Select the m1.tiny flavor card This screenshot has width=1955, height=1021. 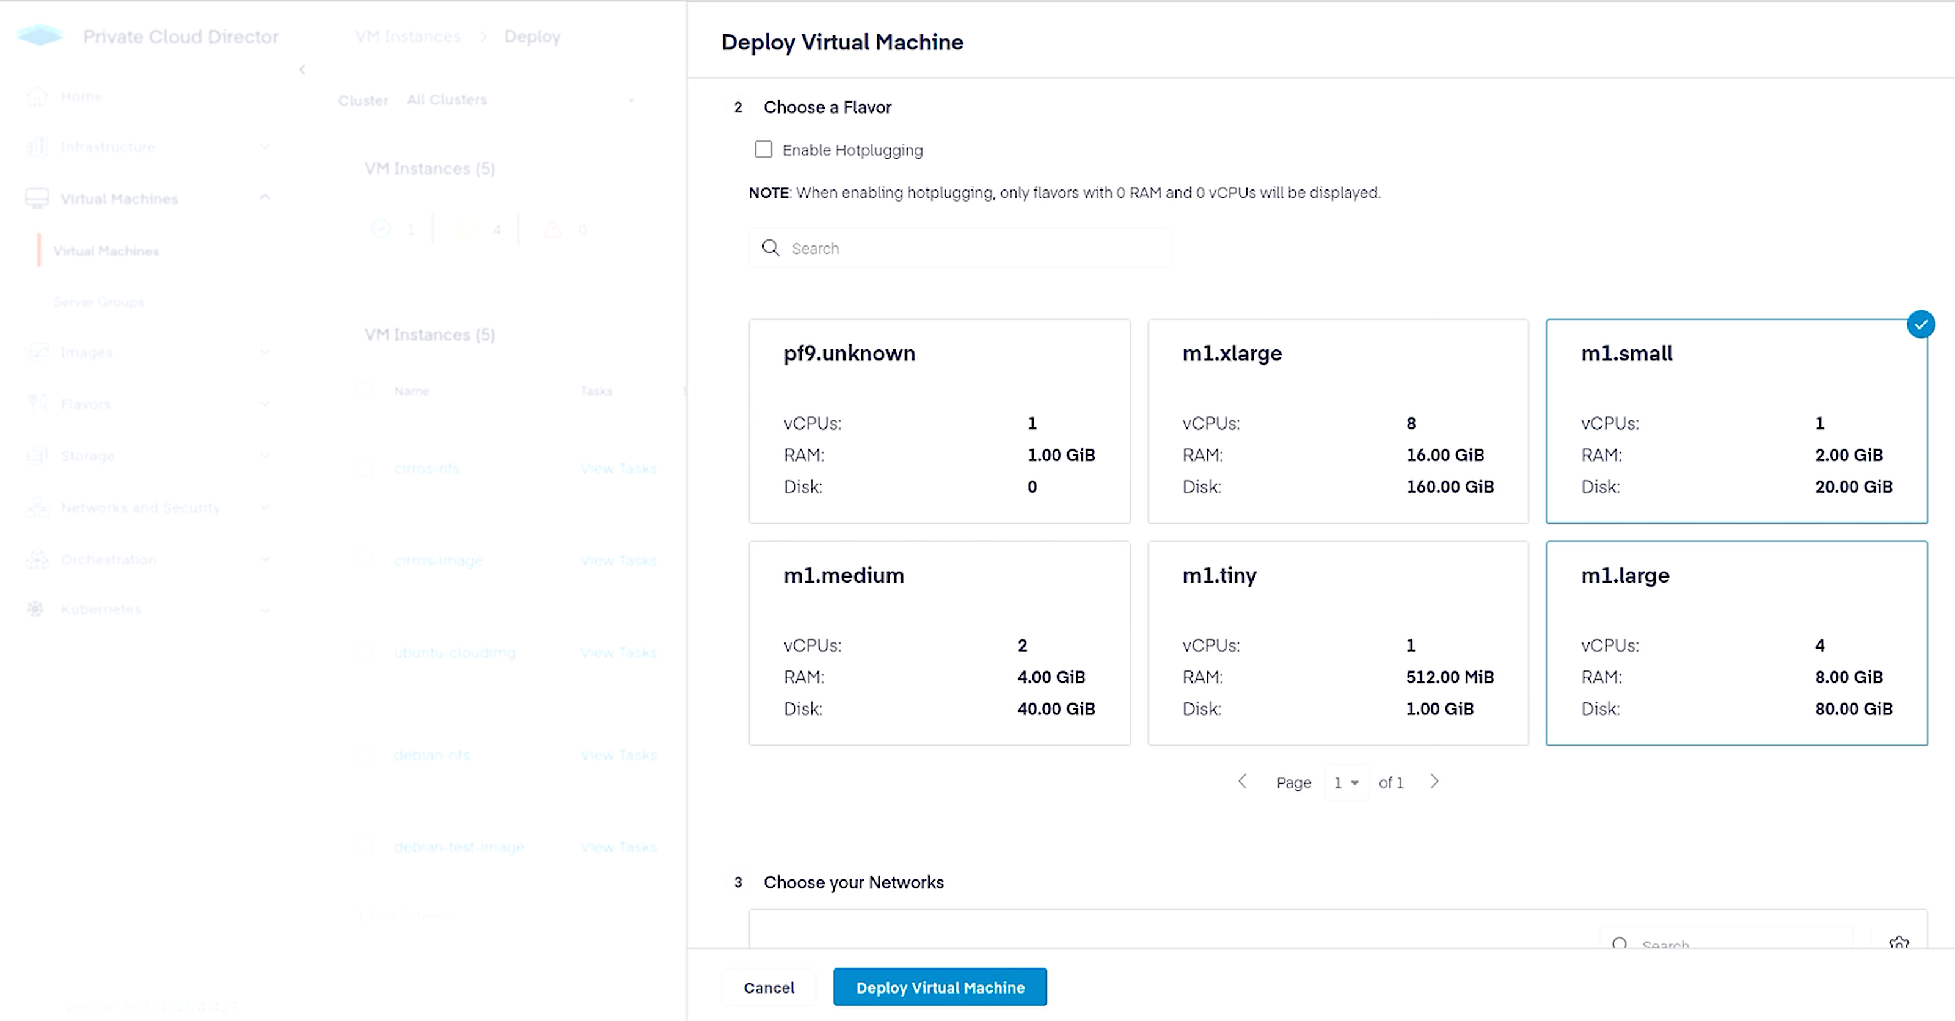coord(1337,642)
